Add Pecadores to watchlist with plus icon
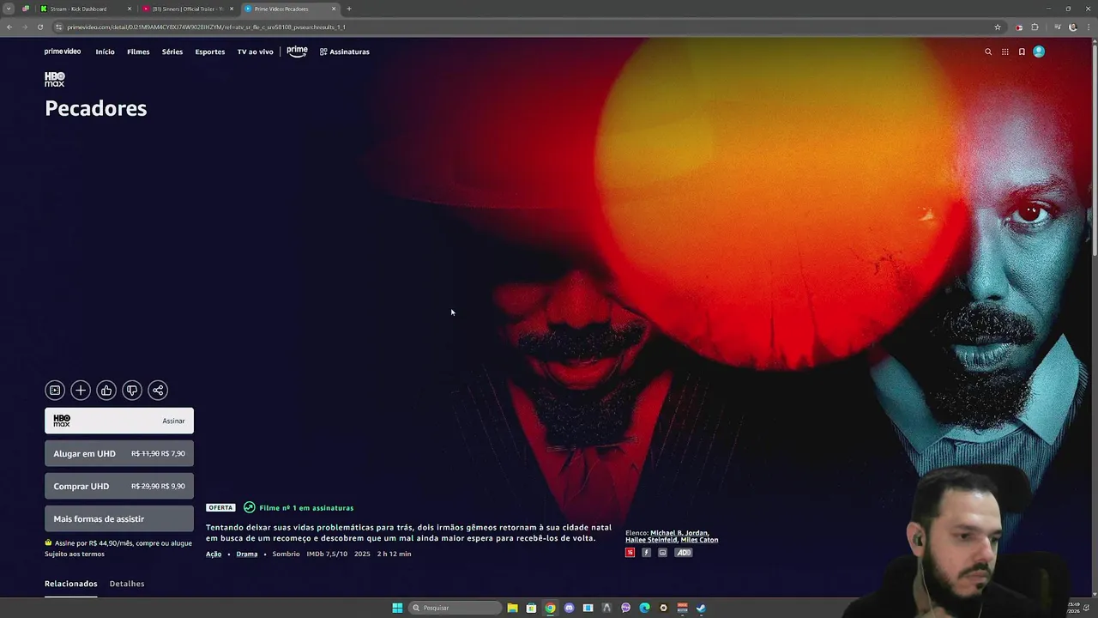Viewport: 1098px width, 618px height. click(81, 391)
